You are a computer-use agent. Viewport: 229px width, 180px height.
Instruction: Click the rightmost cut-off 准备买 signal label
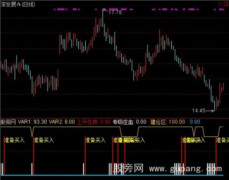223,140
